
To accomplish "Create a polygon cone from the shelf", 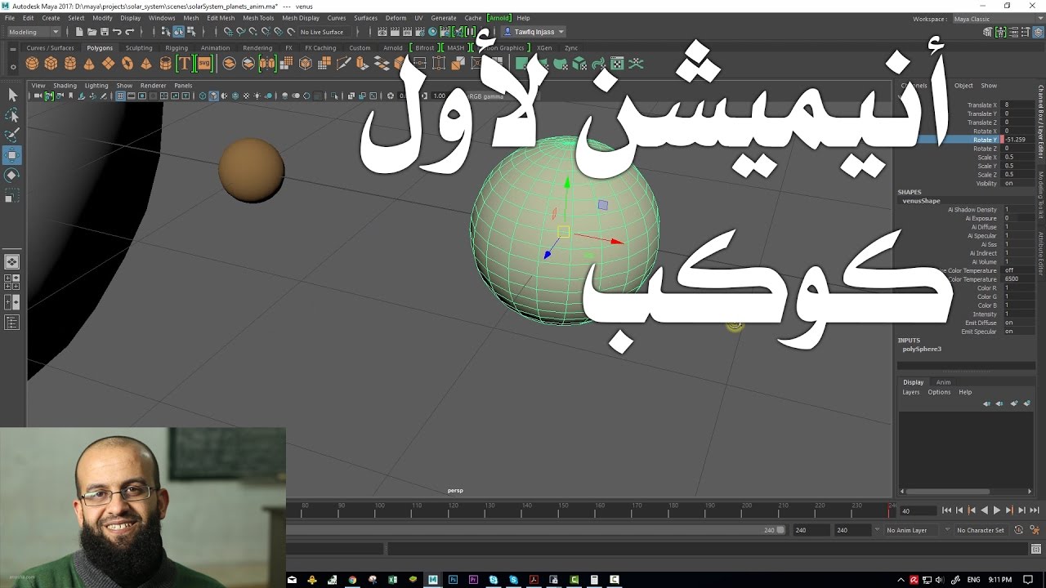I will click(89, 64).
